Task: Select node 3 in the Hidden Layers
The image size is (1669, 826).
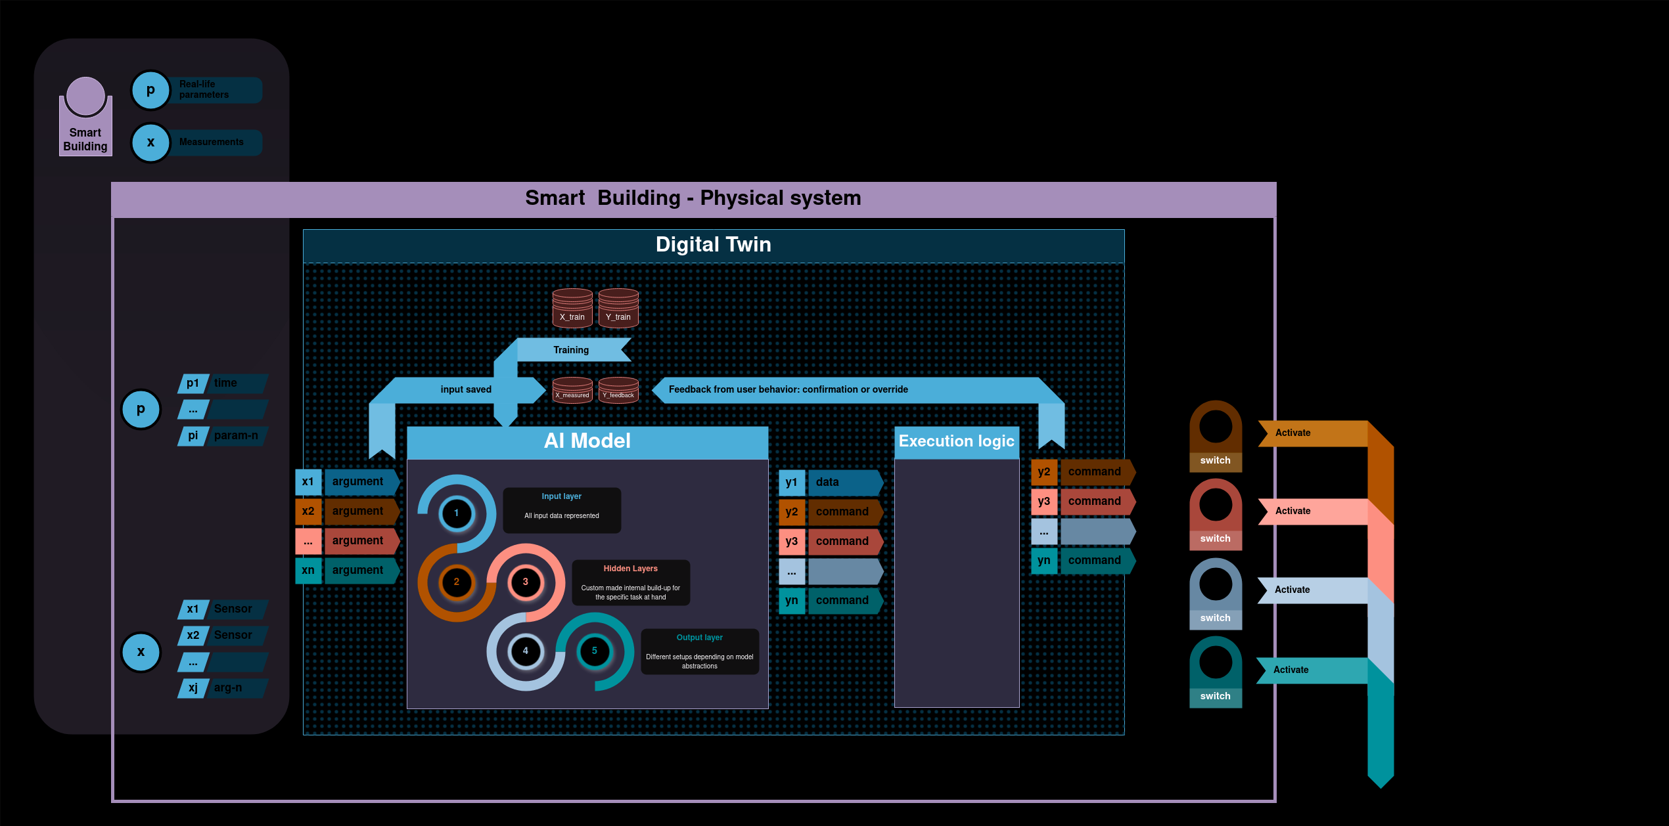Action: [x=525, y=582]
